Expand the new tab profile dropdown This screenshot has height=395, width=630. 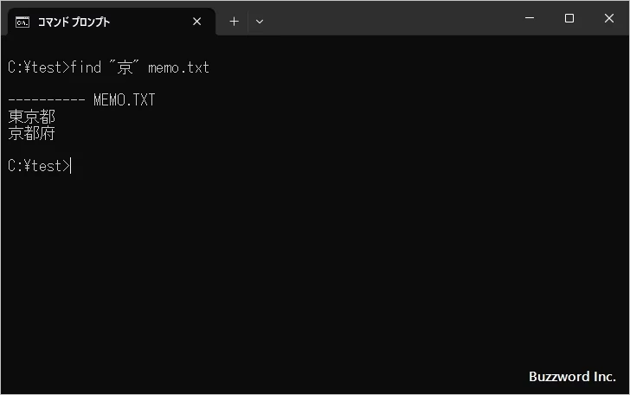(259, 22)
